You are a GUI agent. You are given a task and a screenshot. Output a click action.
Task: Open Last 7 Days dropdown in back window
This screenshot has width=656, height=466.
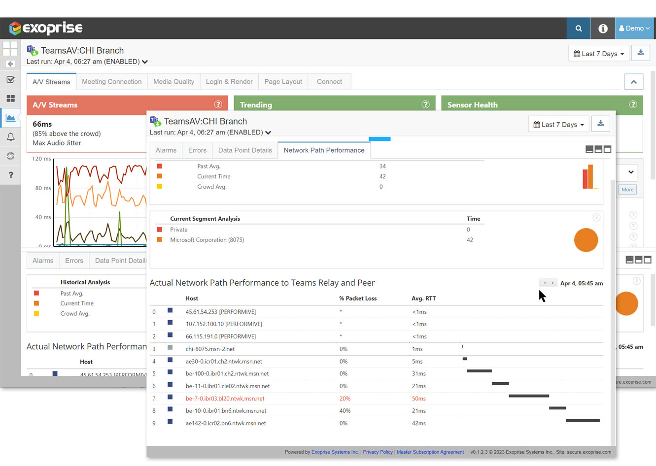click(599, 54)
